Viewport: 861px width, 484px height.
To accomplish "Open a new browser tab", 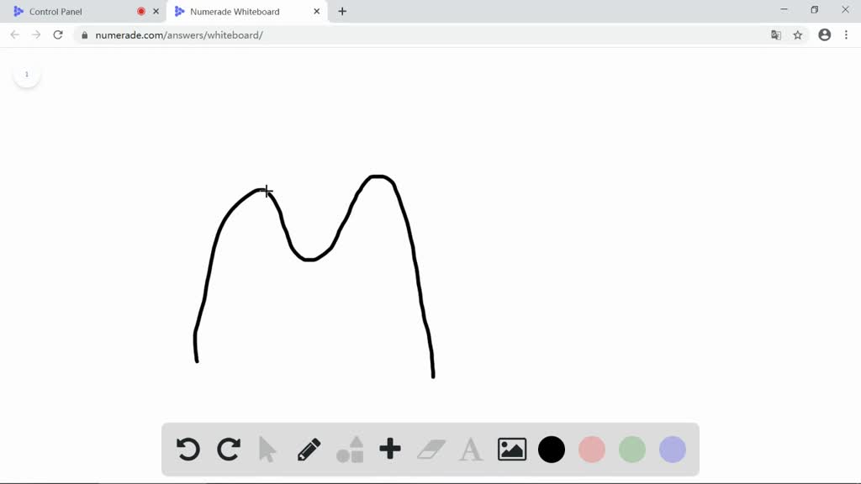I will (x=341, y=11).
